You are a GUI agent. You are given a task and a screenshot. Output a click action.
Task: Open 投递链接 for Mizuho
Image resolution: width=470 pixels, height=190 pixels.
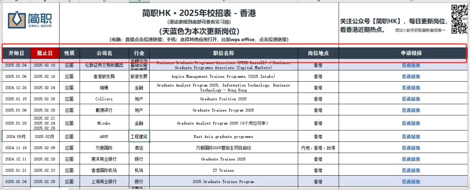pyautogui.click(x=411, y=123)
